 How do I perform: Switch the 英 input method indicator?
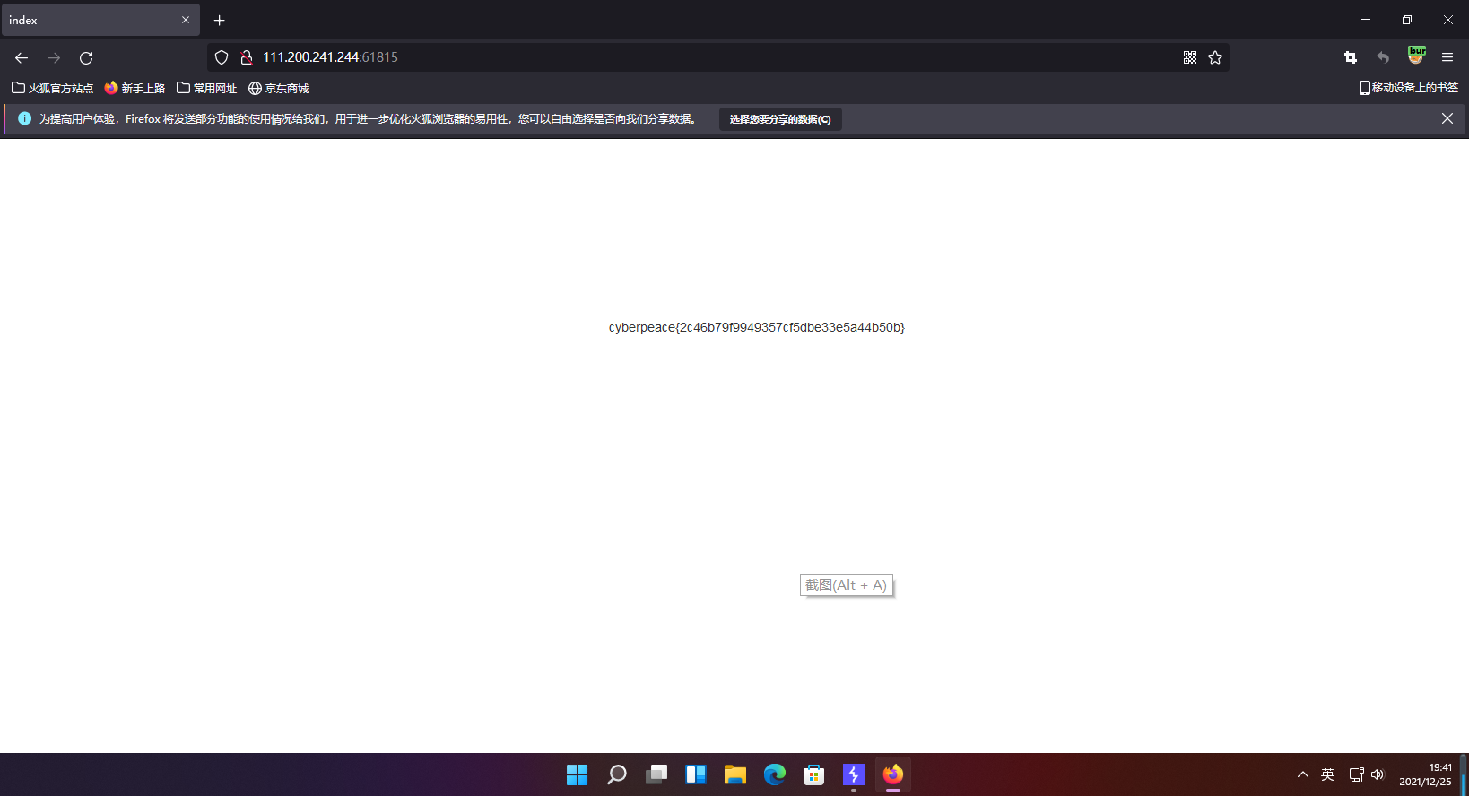point(1328,774)
